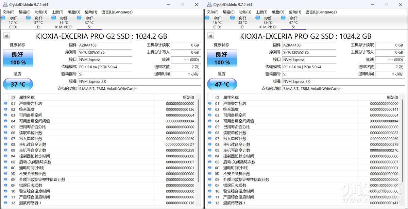Open the 硬盘(D) drive selection menu
The height and width of the screenshot is (209, 408).
[x=73, y=12]
